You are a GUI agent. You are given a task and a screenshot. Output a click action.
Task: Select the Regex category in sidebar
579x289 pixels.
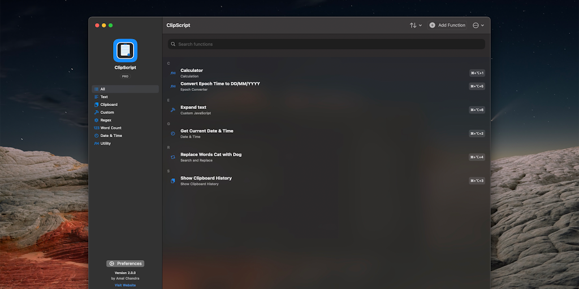pyautogui.click(x=125, y=120)
